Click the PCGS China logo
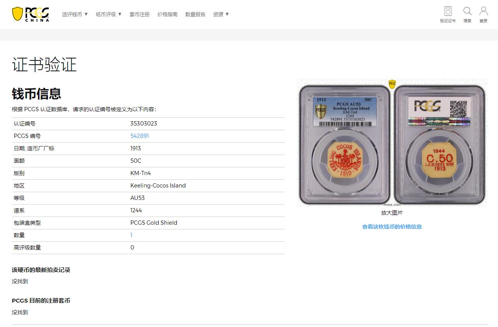The image size is (498, 327). click(x=31, y=14)
